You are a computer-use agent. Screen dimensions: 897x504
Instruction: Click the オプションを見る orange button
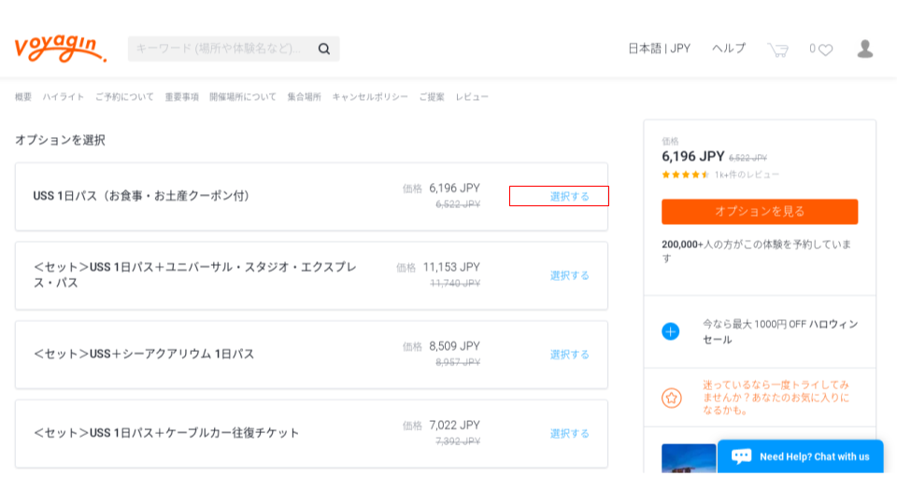pyautogui.click(x=760, y=212)
